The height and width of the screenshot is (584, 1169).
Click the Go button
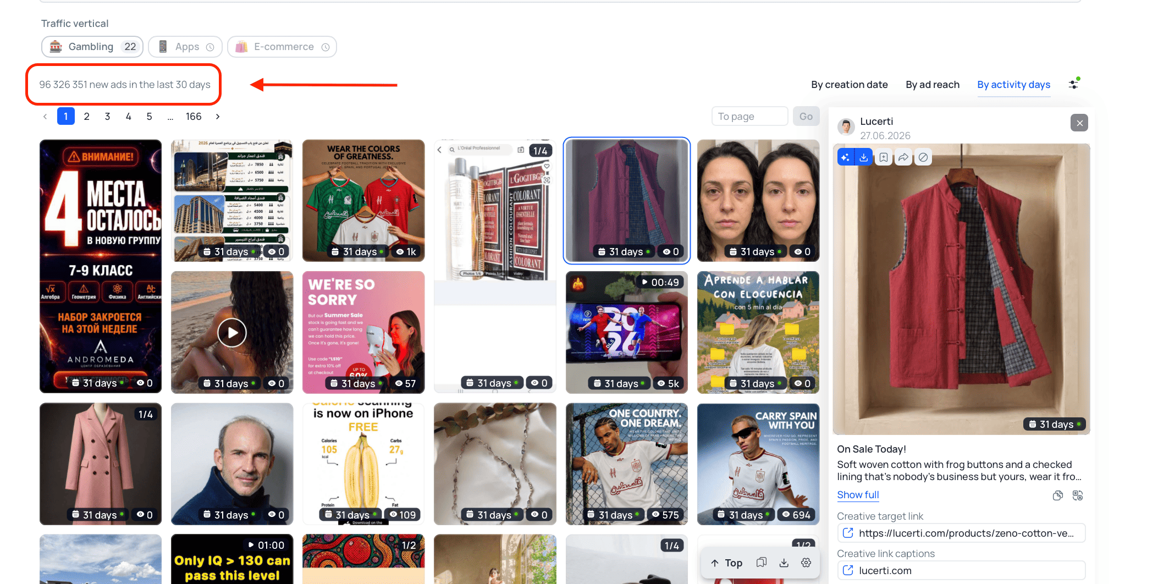pos(806,117)
